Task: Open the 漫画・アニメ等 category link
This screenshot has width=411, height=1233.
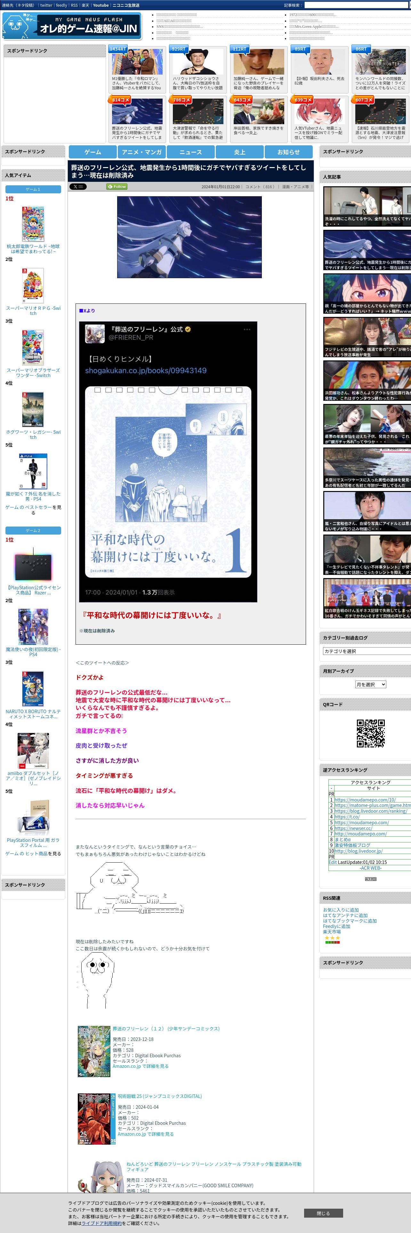Action: coord(295,187)
